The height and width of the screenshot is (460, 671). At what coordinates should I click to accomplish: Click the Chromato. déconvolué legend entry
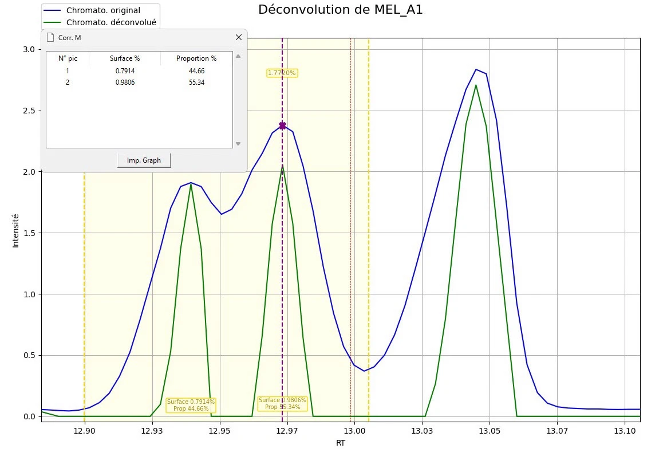point(111,22)
